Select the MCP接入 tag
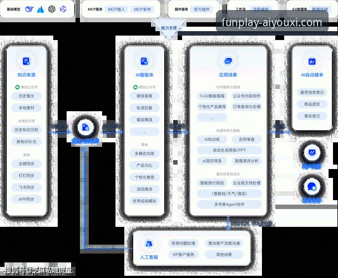 pos(124,9)
